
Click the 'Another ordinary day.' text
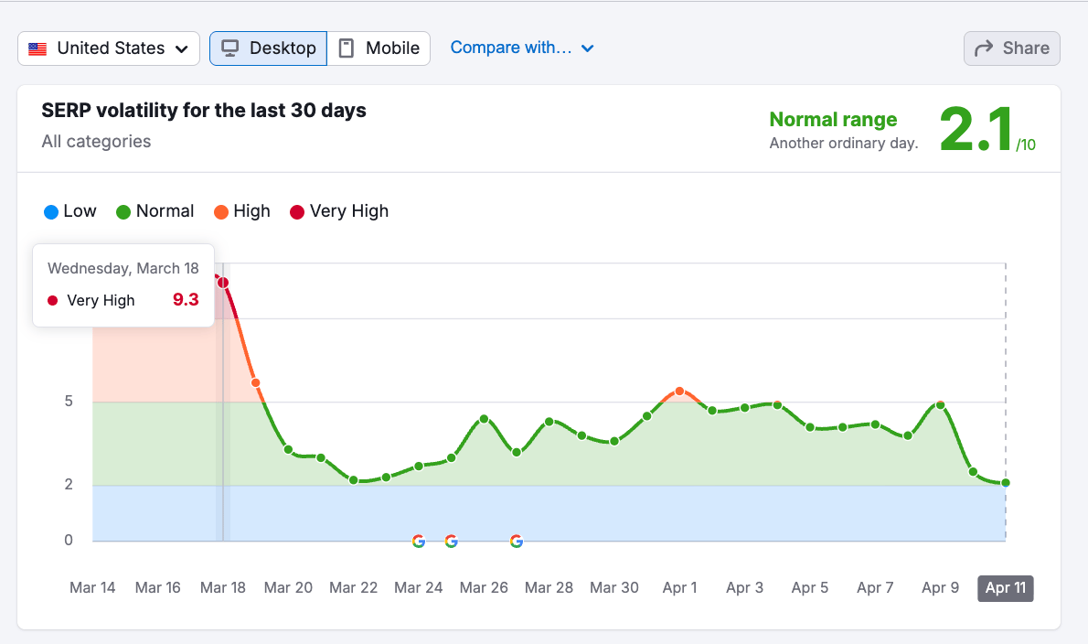click(844, 143)
